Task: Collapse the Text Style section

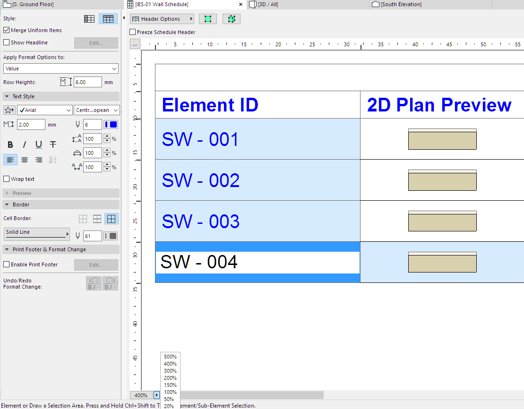Action: click(x=7, y=96)
